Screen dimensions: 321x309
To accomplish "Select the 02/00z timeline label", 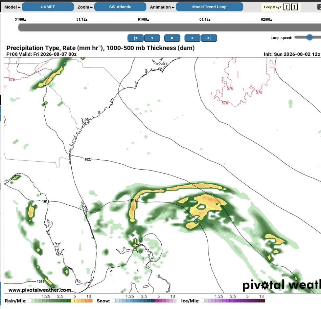I will 266,19.
